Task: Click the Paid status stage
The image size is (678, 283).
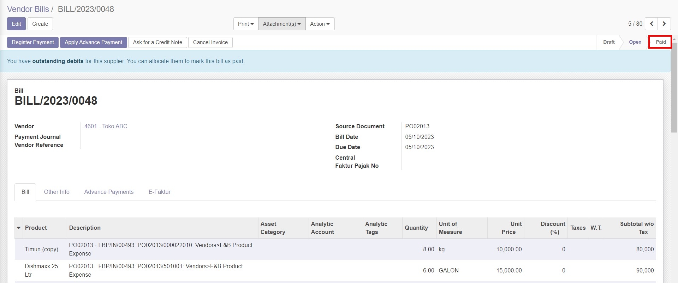Action: tap(661, 42)
